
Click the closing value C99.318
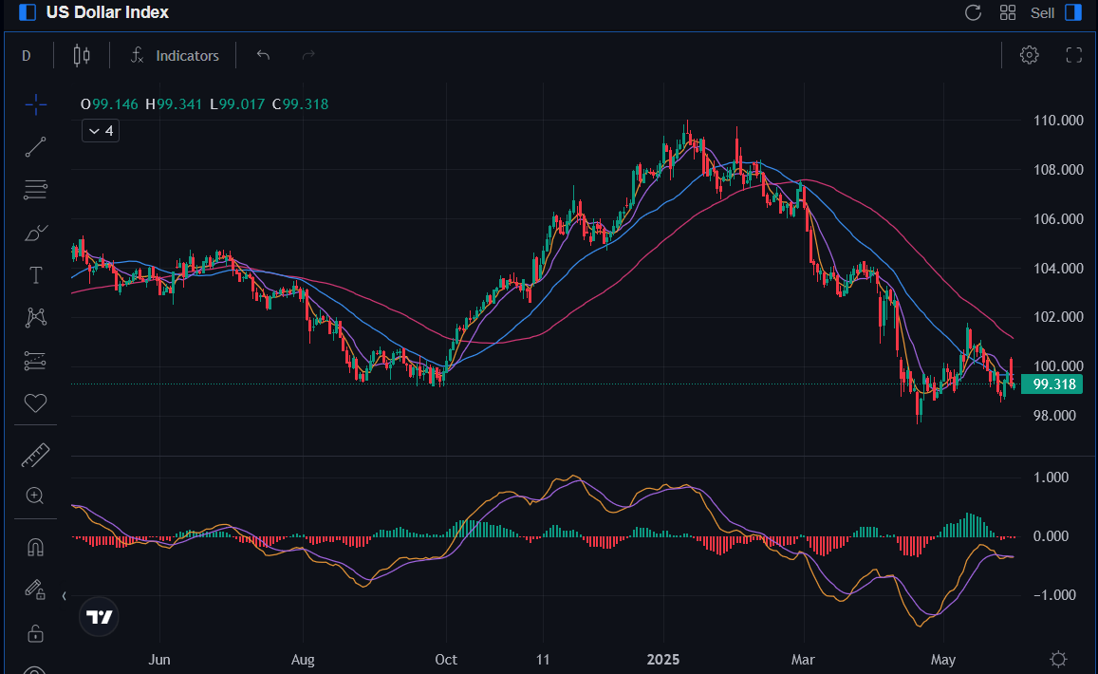[301, 104]
